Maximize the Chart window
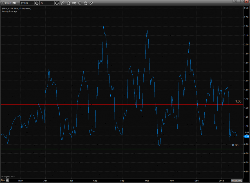 click(x=242, y=1)
